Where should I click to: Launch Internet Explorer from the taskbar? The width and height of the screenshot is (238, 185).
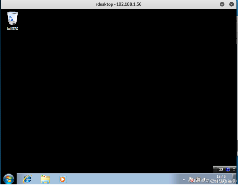[27, 179]
